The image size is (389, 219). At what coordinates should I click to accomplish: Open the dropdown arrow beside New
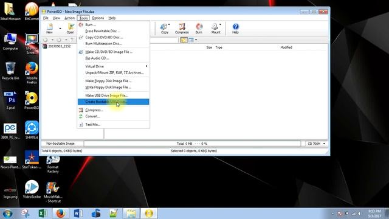pos(60,29)
